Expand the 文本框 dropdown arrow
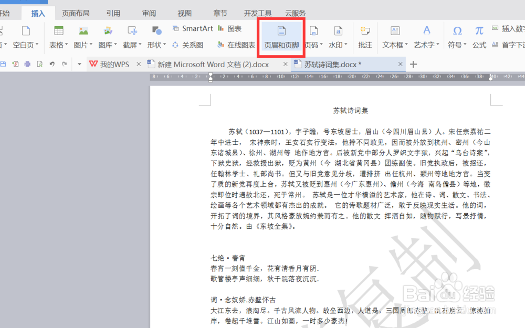The height and width of the screenshot is (328, 525). coord(406,45)
